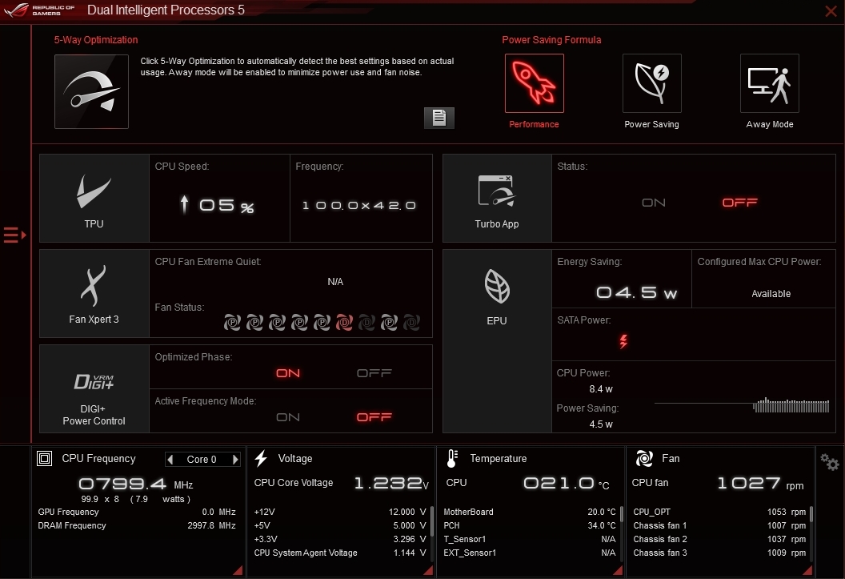The width and height of the screenshot is (845, 579).
Task: Expand Temperature panel corner triangle
Action: [618, 570]
